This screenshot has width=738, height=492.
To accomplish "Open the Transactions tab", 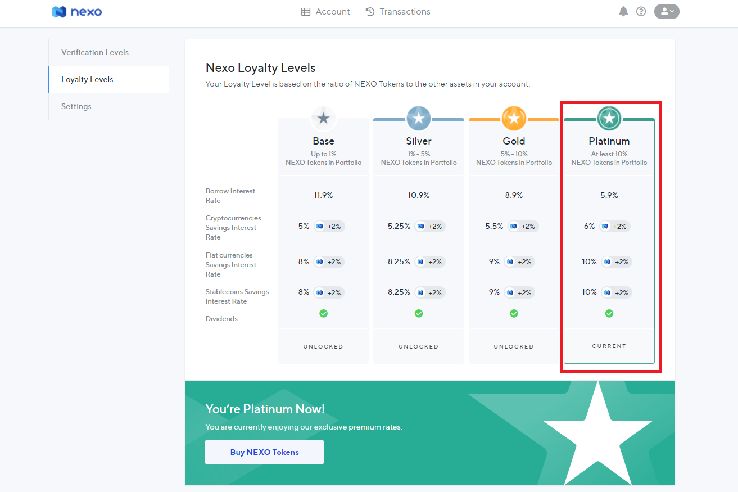I will pos(398,12).
